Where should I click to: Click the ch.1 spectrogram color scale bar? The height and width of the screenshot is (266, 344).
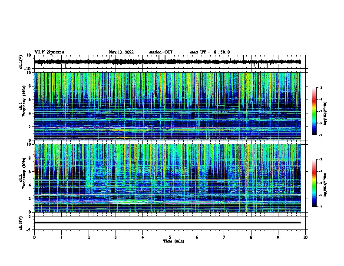(x=314, y=111)
